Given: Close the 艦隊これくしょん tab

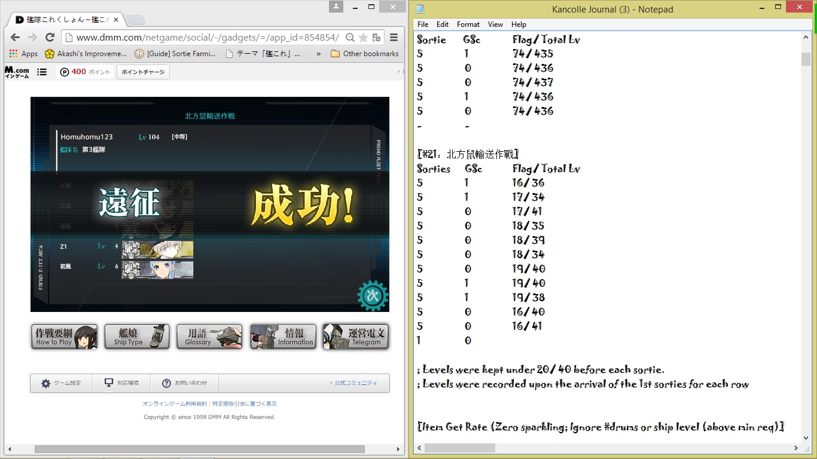Looking at the screenshot, I should tap(115, 20).
